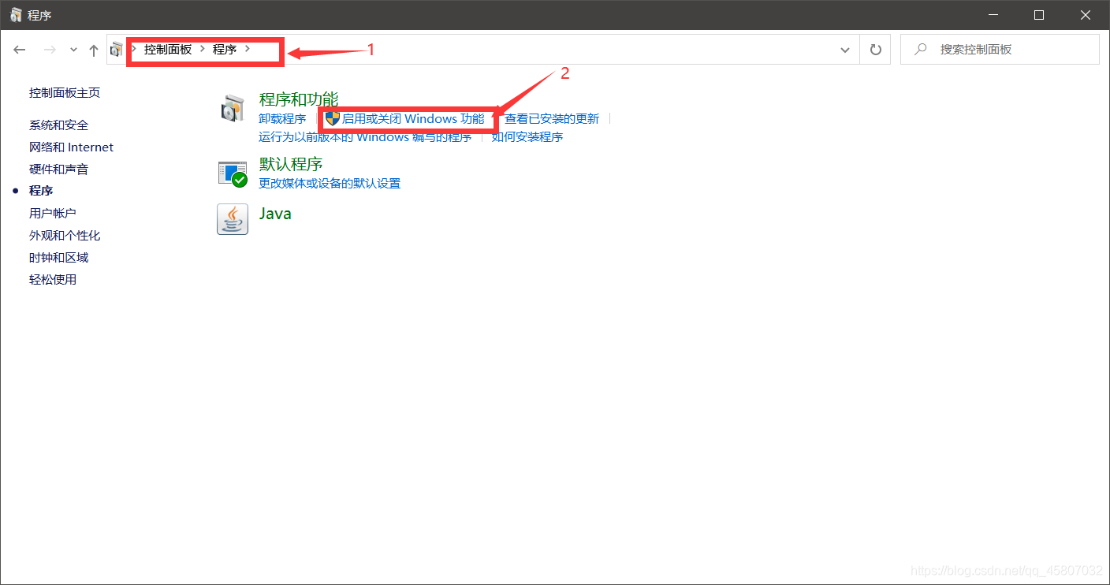Image resolution: width=1110 pixels, height=585 pixels.
Task: Click 运行为以前版本的 Windows 编写的程序 link
Action: [365, 136]
